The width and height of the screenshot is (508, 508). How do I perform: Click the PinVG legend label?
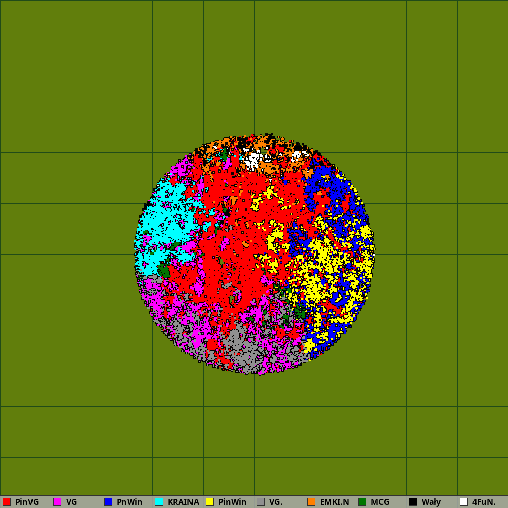pos(27,502)
